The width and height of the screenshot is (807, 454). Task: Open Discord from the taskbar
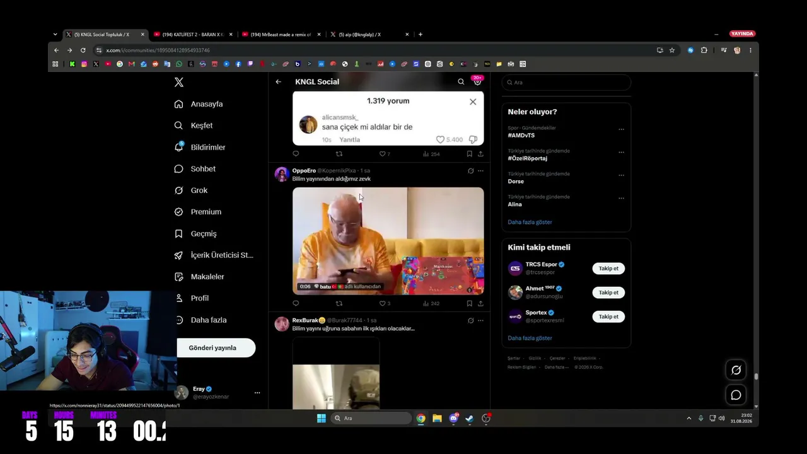click(x=453, y=418)
